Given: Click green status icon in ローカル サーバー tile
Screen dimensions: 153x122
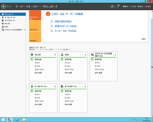Looking at the screenshot, I should 32,91.
